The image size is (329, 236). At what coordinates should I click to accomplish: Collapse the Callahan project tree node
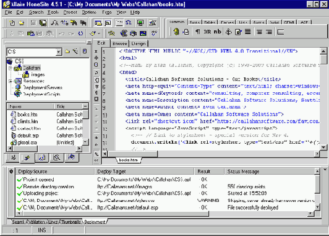[x=11, y=68]
